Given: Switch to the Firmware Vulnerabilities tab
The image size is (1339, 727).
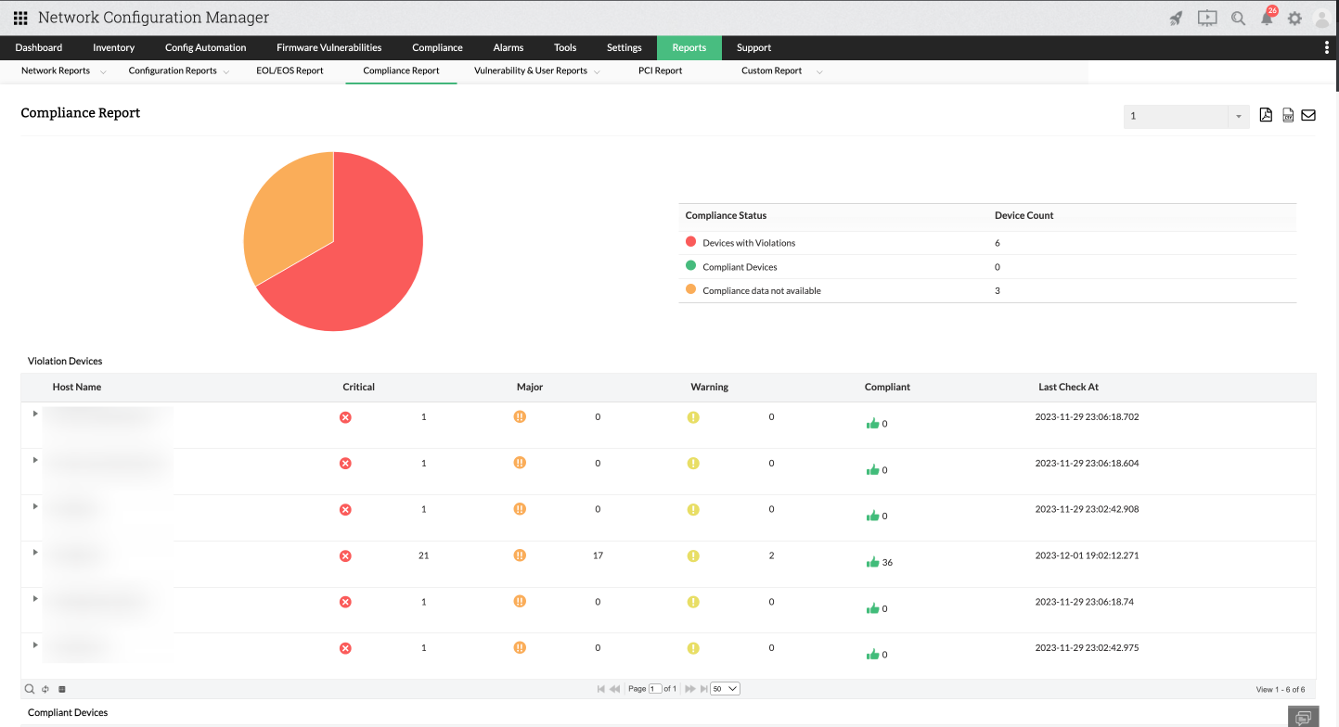Looking at the screenshot, I should point(328,48).
